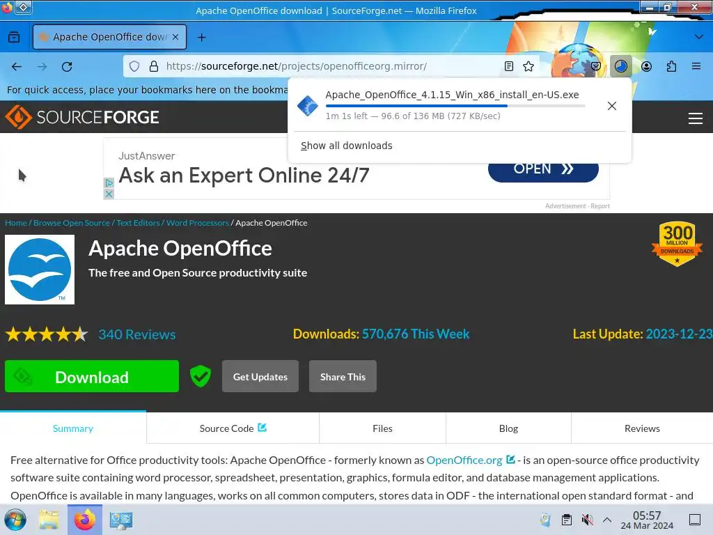This screenshot has width=713, height=535.
Task: Click the 300 Million Downloads badge
Action: (x=677, y=244)
